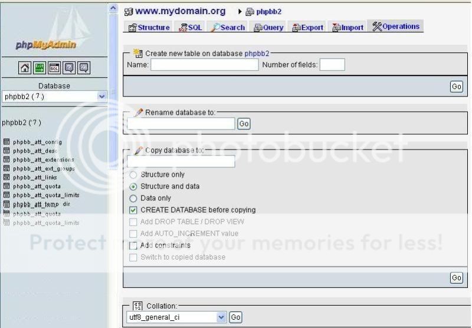Click table icon next to phpbb_att_extensions

coord(6,160)
